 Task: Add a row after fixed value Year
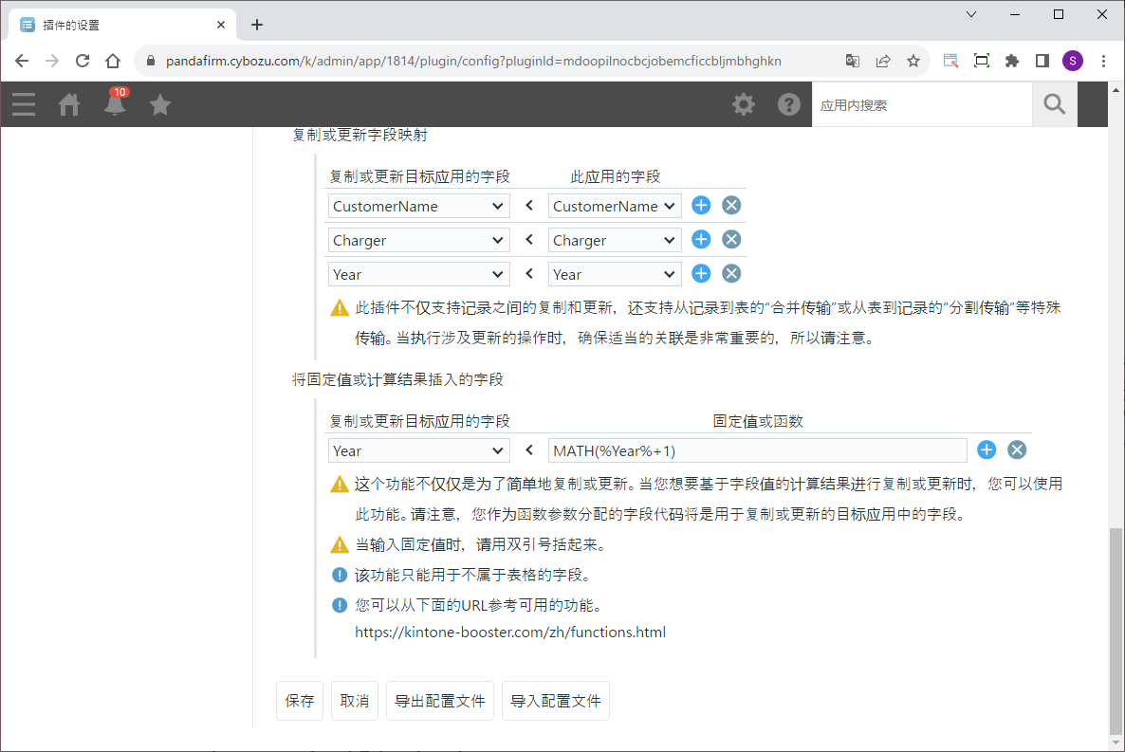(x=987, y=450)
